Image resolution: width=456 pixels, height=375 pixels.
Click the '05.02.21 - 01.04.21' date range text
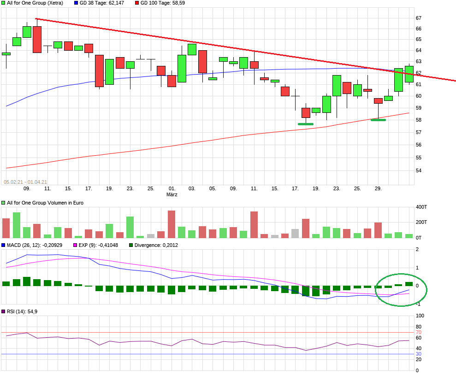click(x=25, y=182)
